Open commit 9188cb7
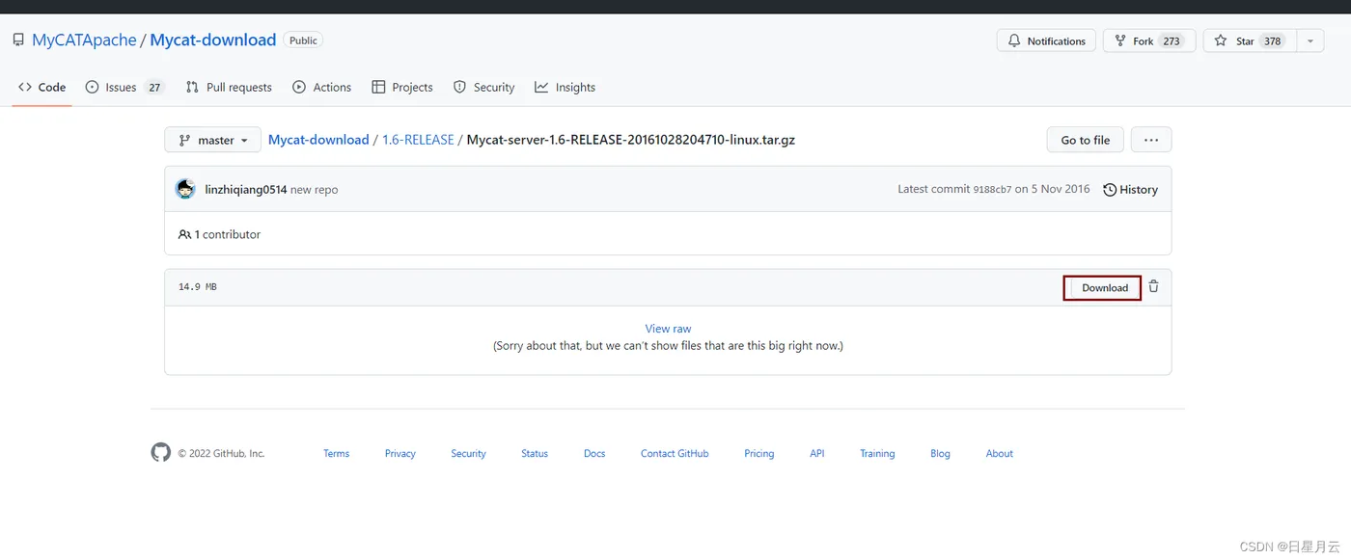 [992, 190]
